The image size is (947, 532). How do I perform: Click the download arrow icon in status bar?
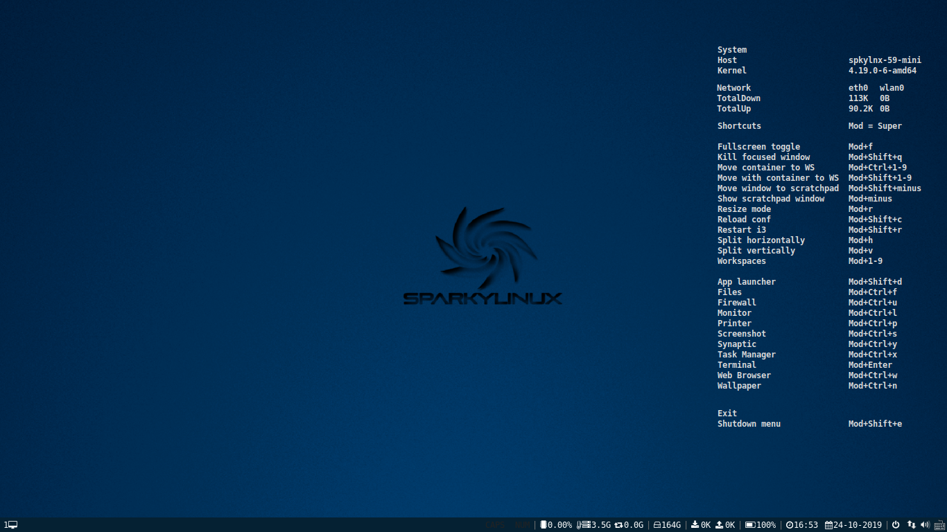point(695,524)
